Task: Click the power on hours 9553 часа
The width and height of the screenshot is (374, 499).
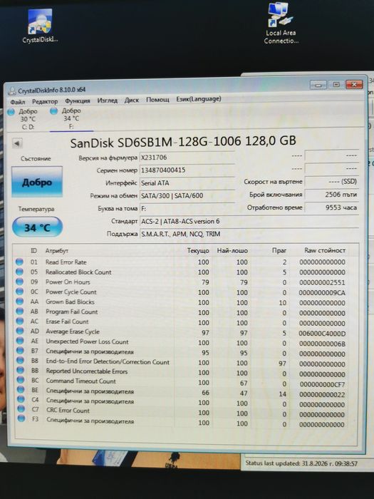Action: (x=331, y=207)
